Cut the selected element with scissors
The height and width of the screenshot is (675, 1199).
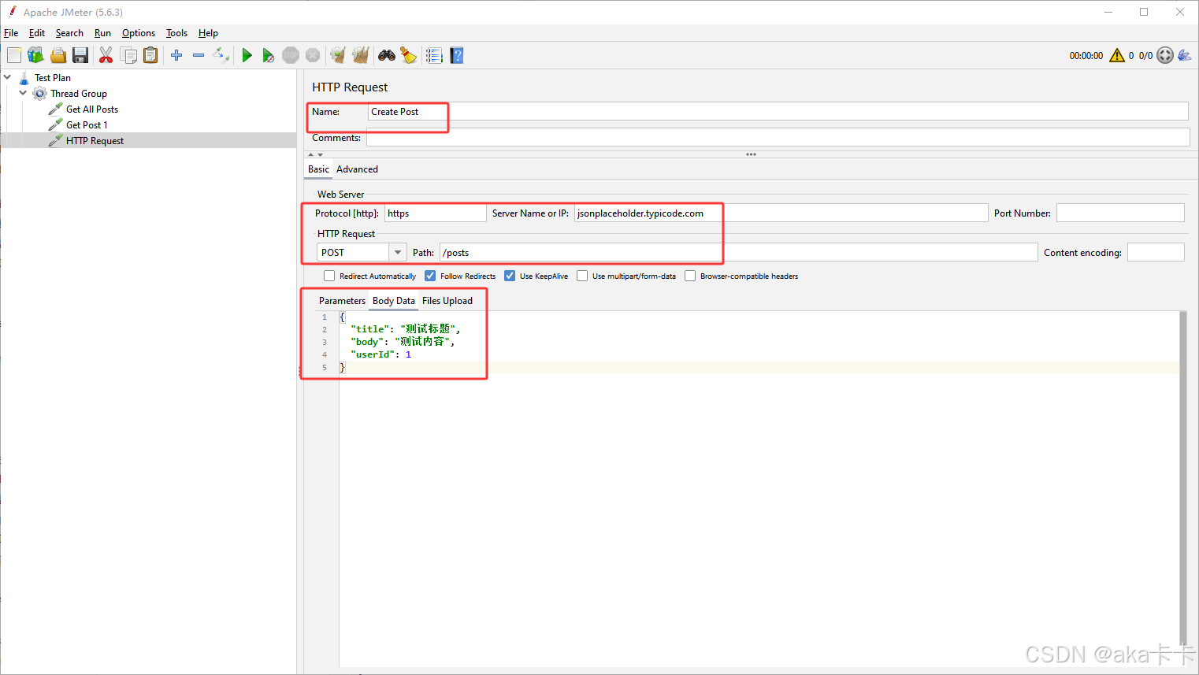[x=106, y=55]
